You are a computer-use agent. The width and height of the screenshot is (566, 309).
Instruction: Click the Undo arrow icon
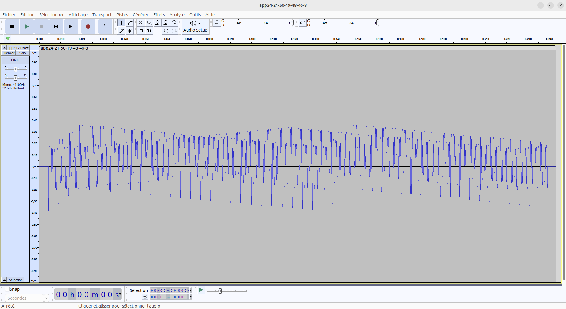tap(166, 31)
